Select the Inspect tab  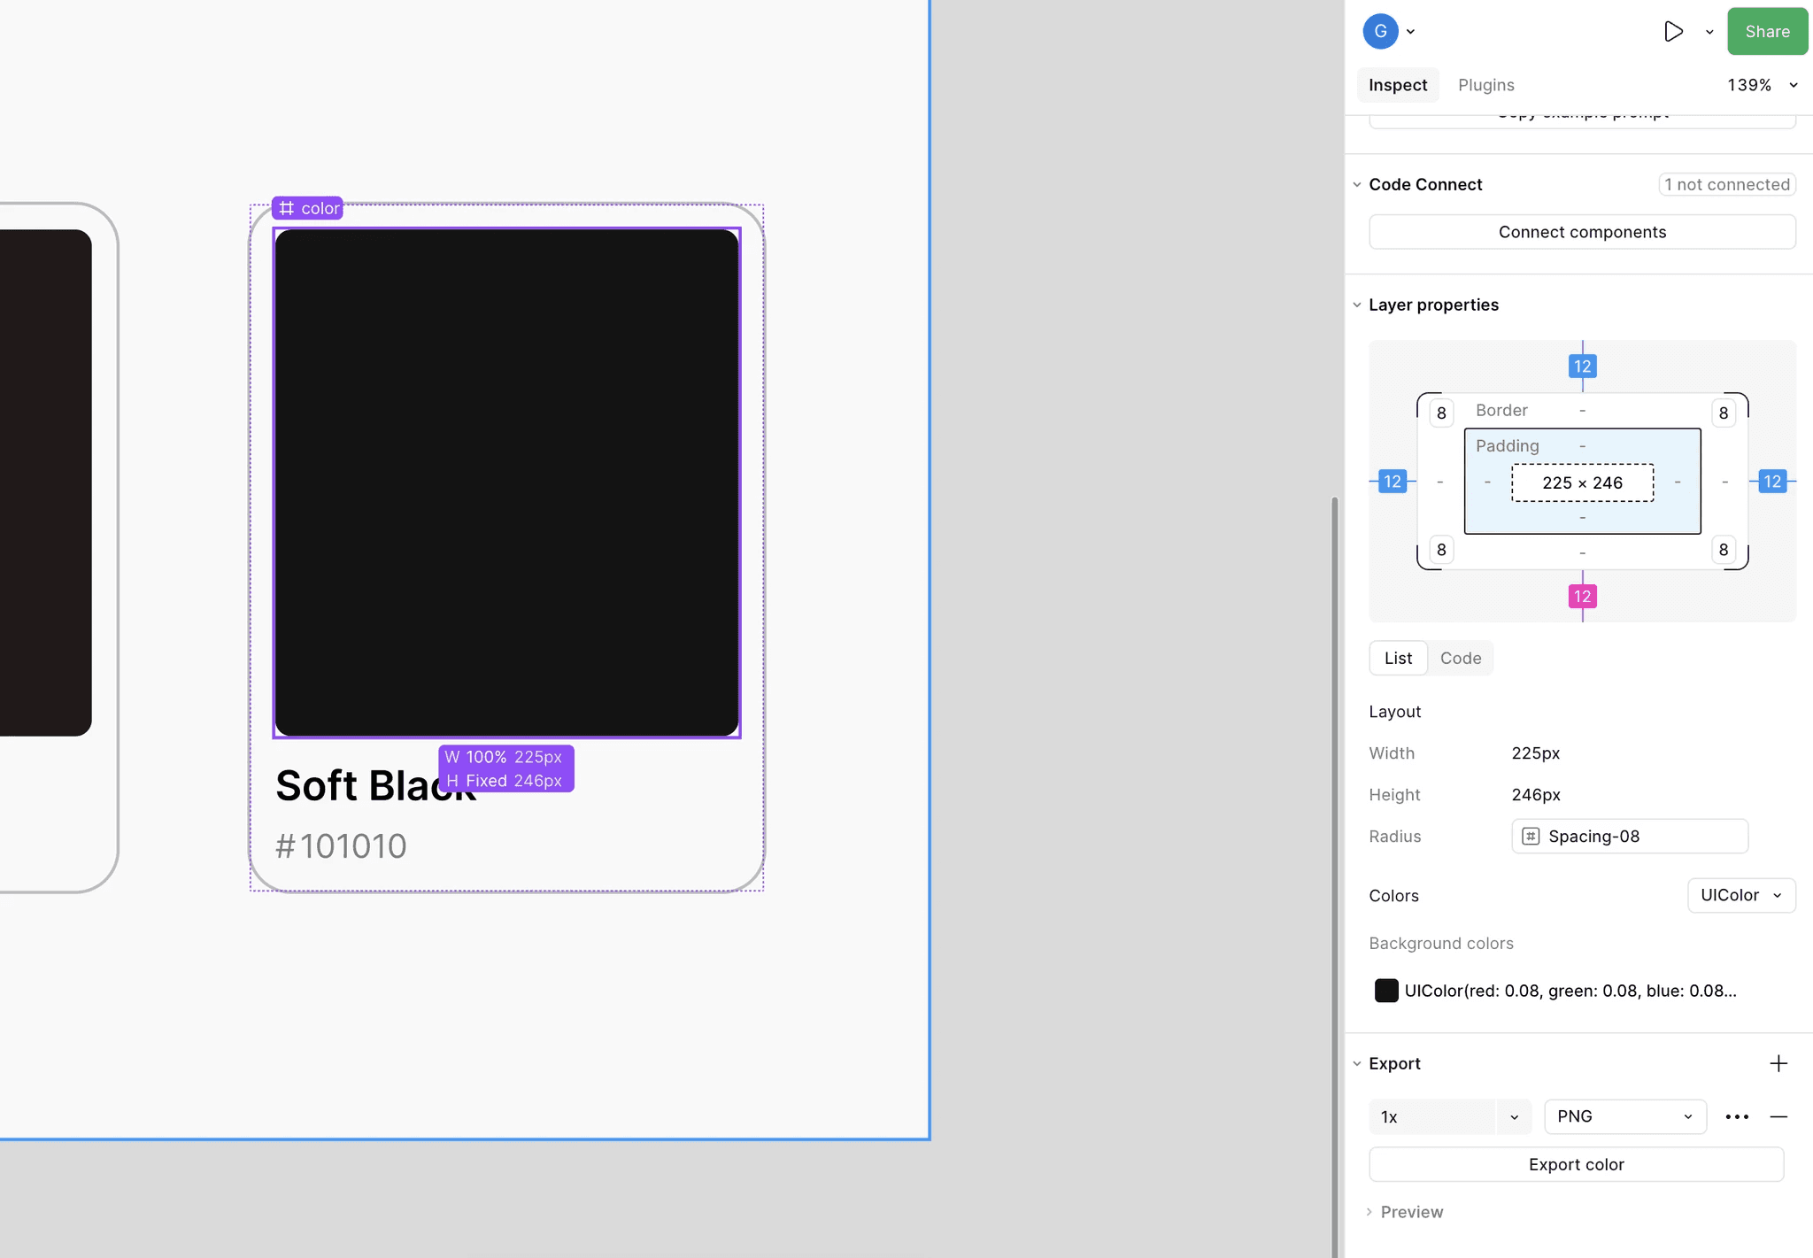[1398, 85]
